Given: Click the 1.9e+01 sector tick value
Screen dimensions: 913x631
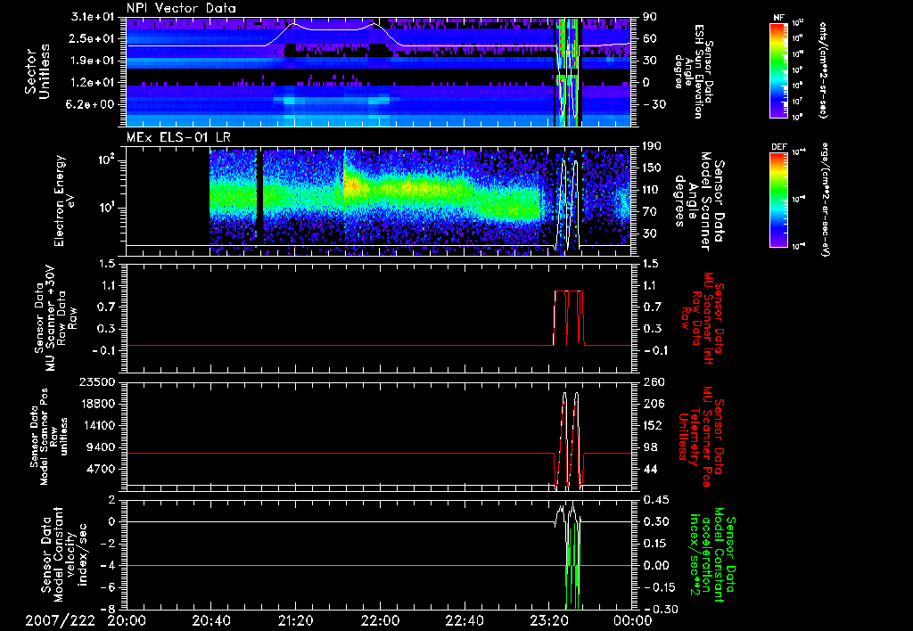Looking at the screenshot, I should 93,61.
